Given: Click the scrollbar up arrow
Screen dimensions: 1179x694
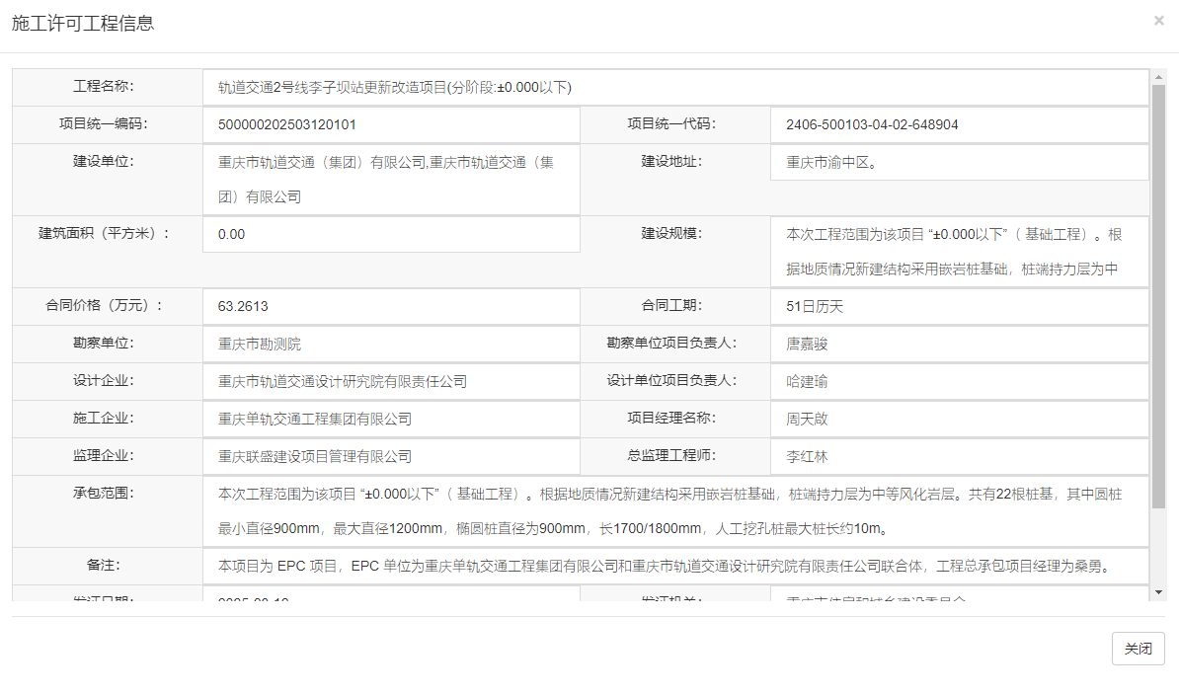Looking at the screenshot, I should [1158, 76].
